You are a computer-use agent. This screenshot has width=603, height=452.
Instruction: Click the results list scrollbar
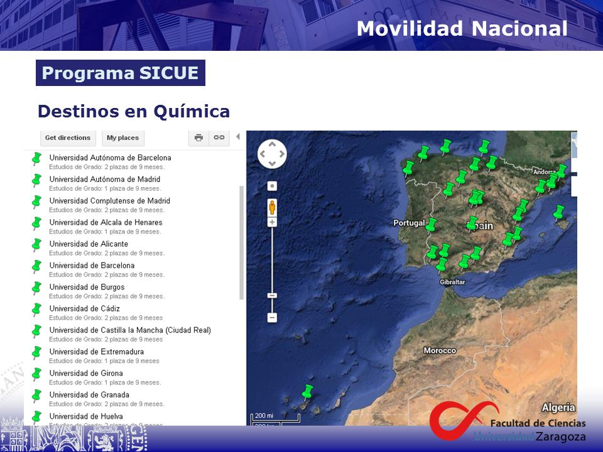pyautogui.click(x=241, y=242)
